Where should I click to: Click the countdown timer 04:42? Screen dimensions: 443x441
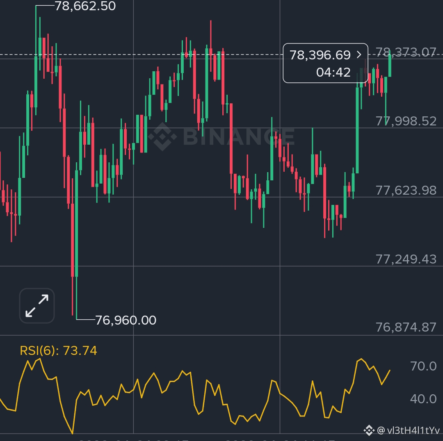point(333,72)
